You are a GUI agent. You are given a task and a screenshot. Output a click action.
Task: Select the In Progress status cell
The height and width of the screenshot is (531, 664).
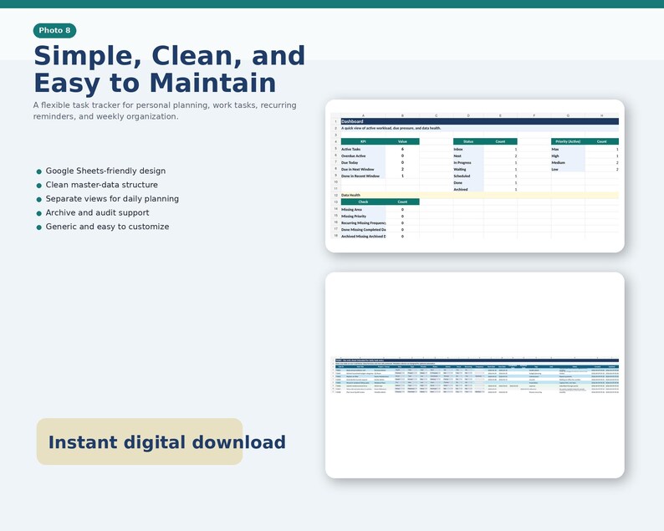pyautogui.click(x=468, y=162)
